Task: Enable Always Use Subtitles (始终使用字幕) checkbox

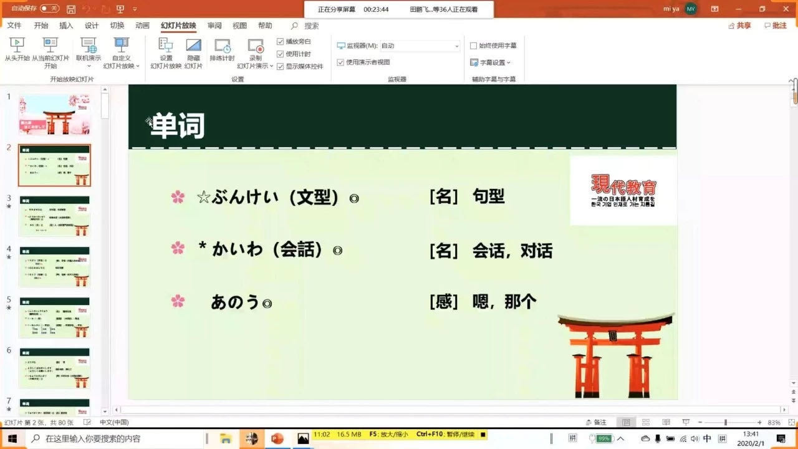Action: coord(474,46)
